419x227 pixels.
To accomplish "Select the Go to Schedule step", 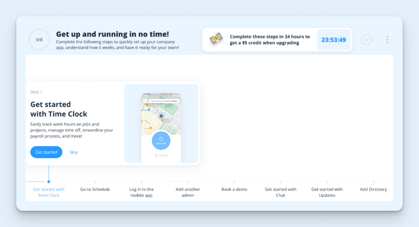I will coord(95,189).
